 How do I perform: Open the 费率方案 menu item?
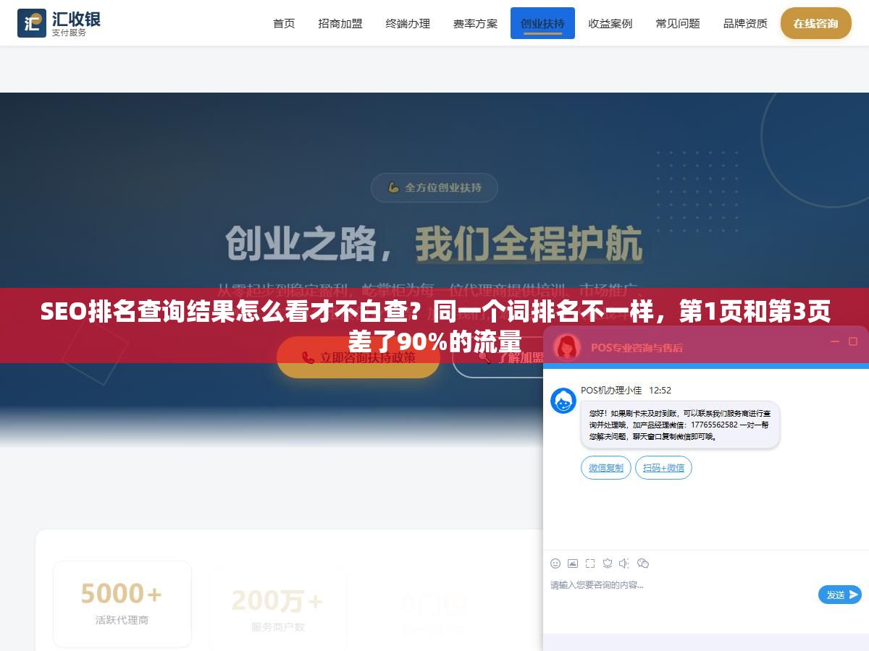pos(475,23)
